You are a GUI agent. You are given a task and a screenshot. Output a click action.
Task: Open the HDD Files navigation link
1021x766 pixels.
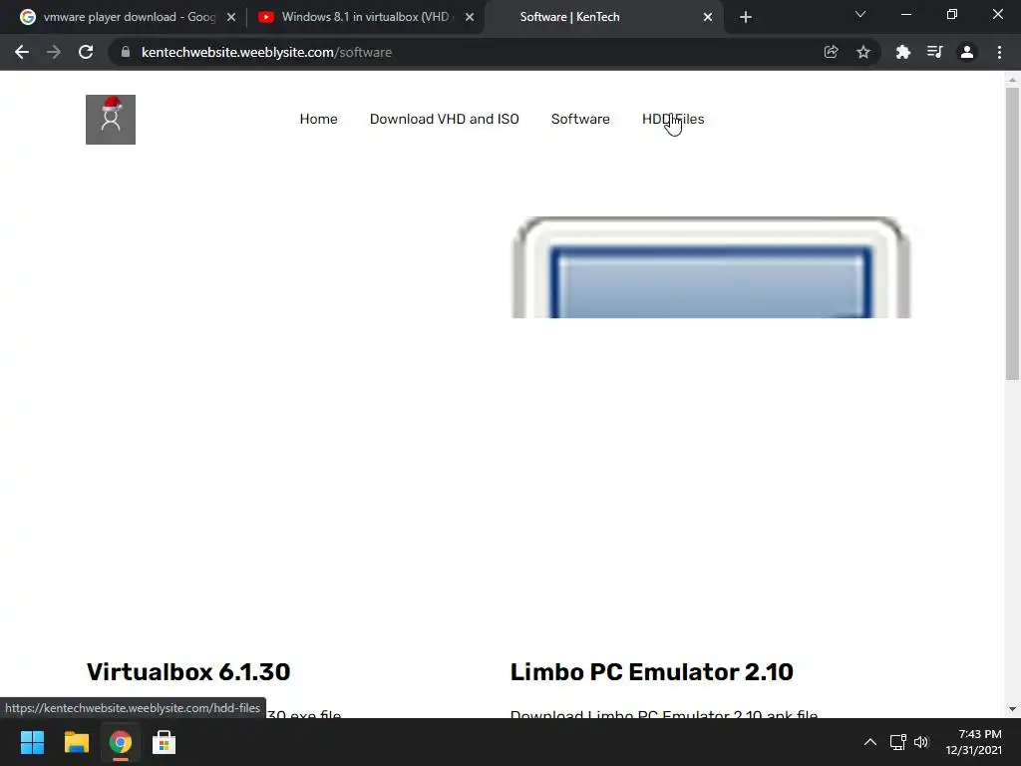[673, 120]
